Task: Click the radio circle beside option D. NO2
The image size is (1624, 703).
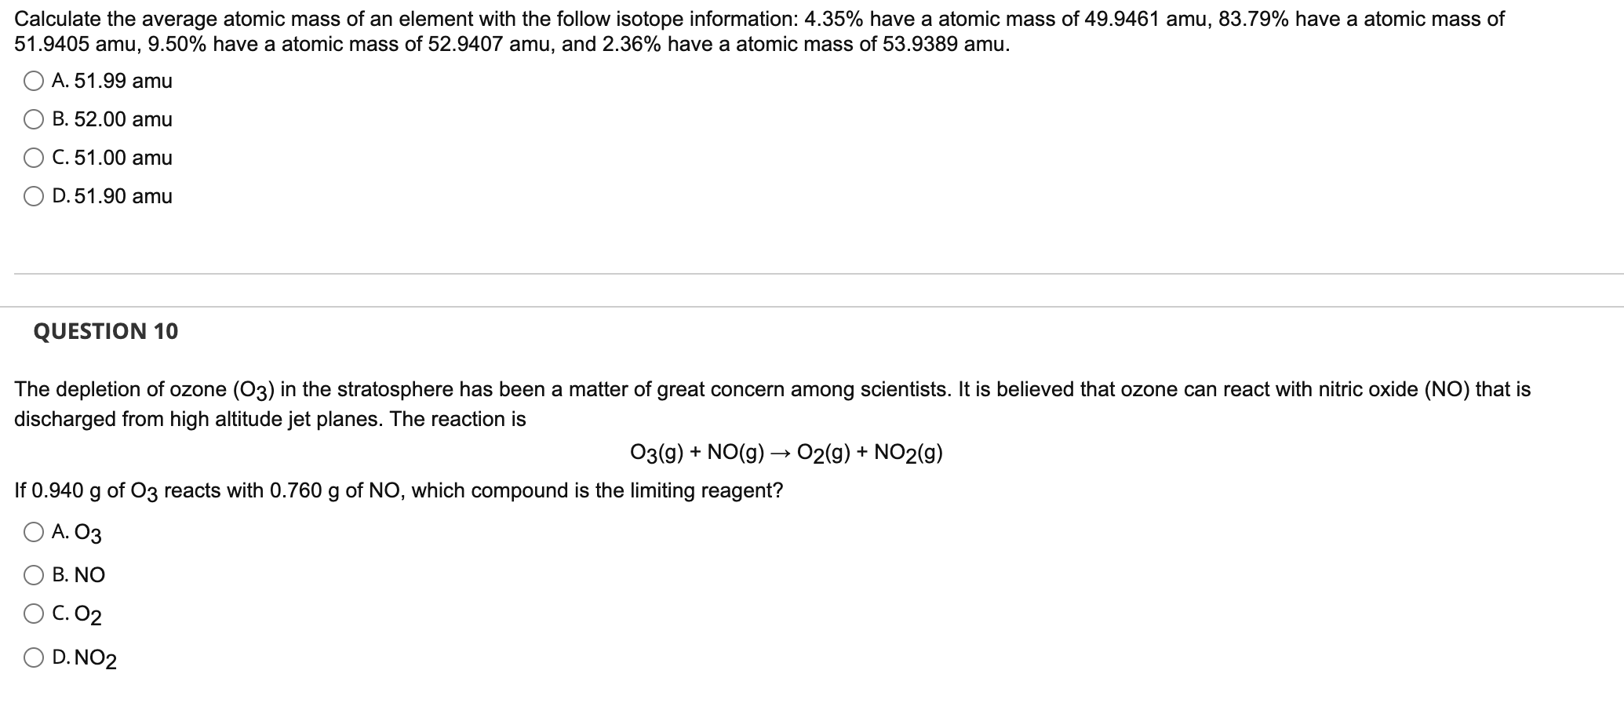Action: 33,659
